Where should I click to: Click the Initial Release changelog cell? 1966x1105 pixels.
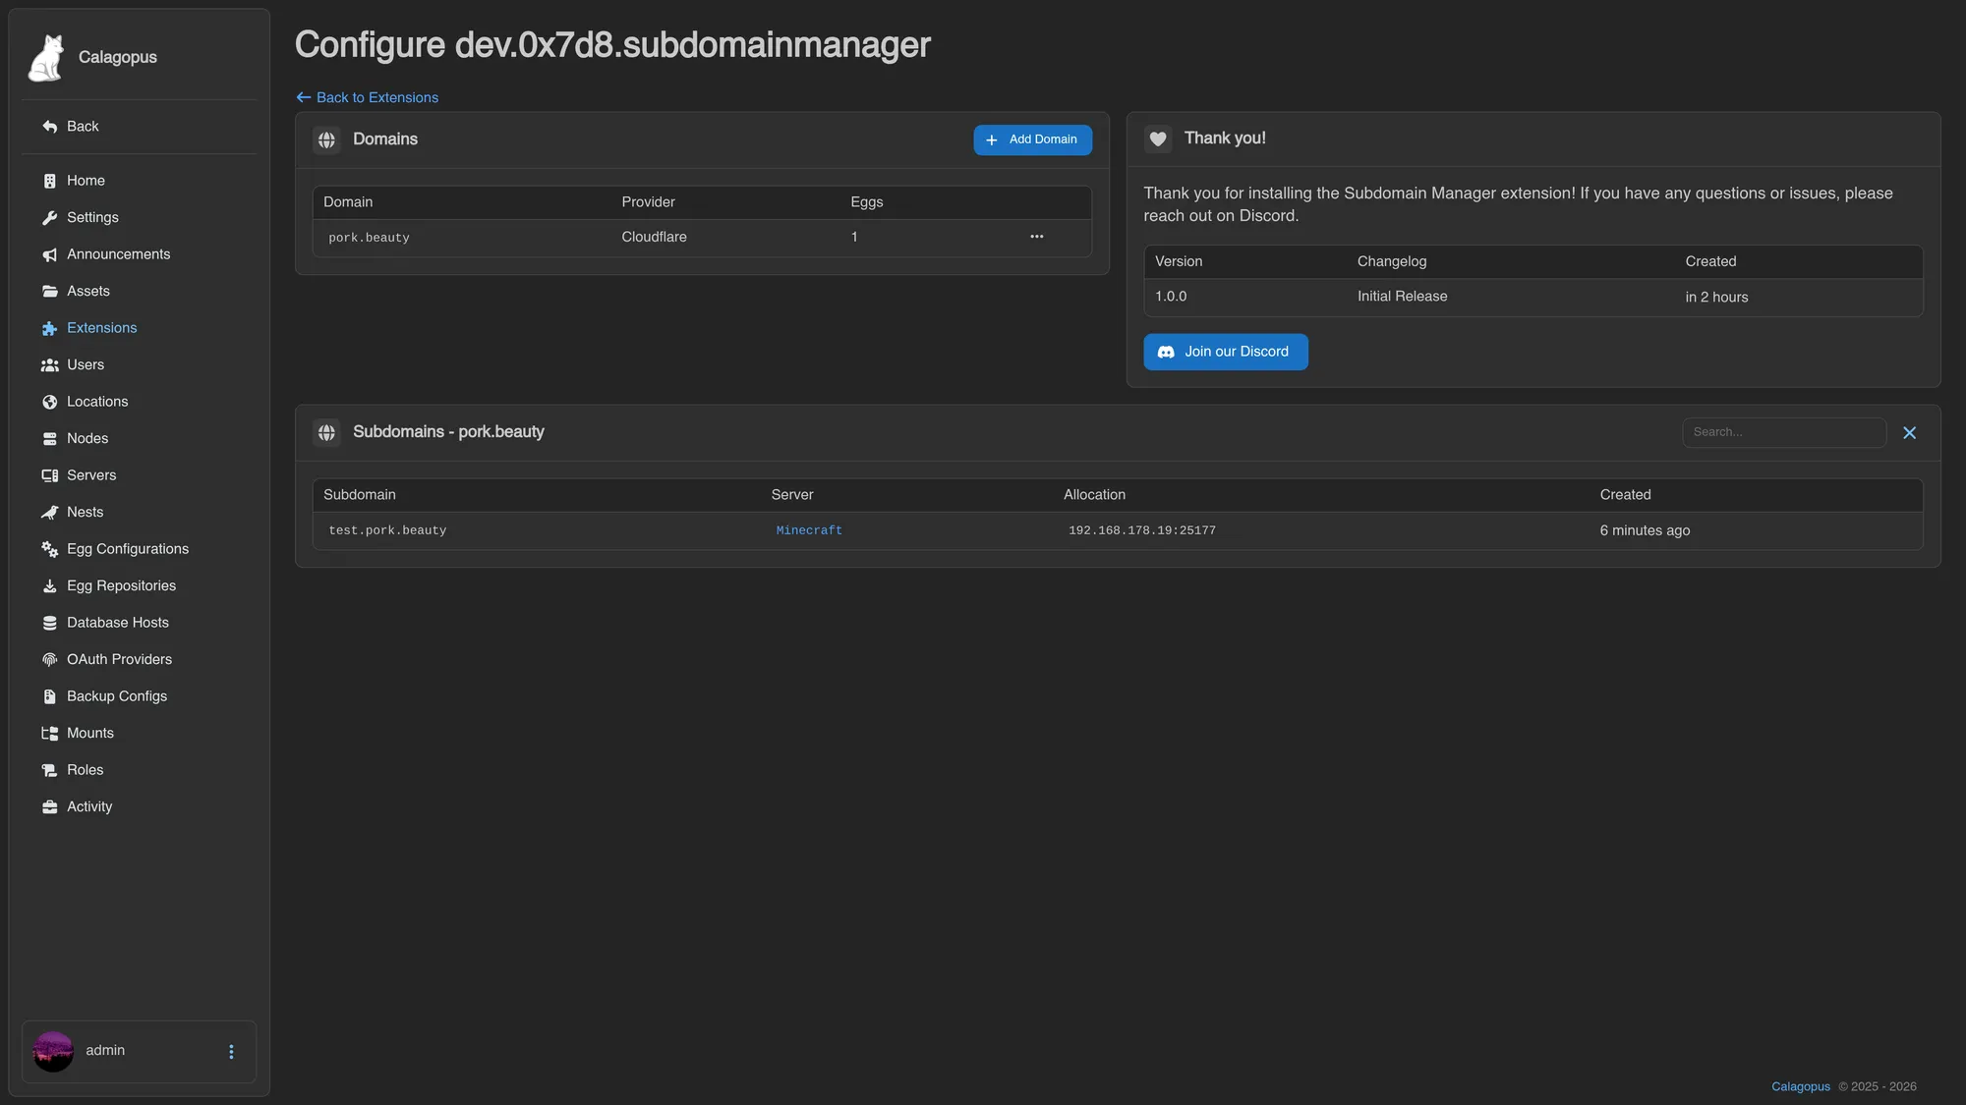(1402, 297)
